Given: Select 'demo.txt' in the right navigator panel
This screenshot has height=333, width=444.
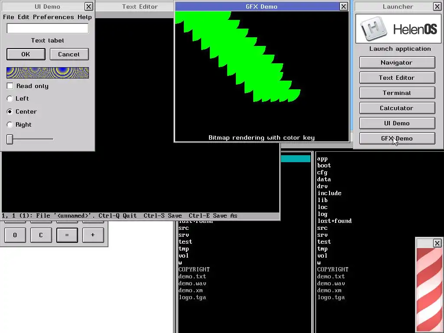Looking at the screenshot, I should click(x=331, y=276).
